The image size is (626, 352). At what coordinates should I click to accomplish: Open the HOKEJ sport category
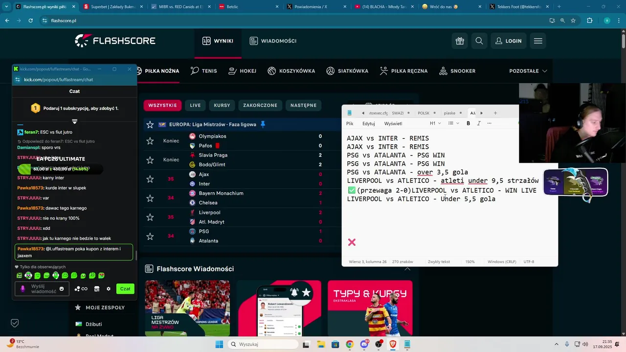[243, 71]
